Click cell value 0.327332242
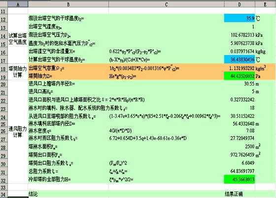 tap(242, 100)
